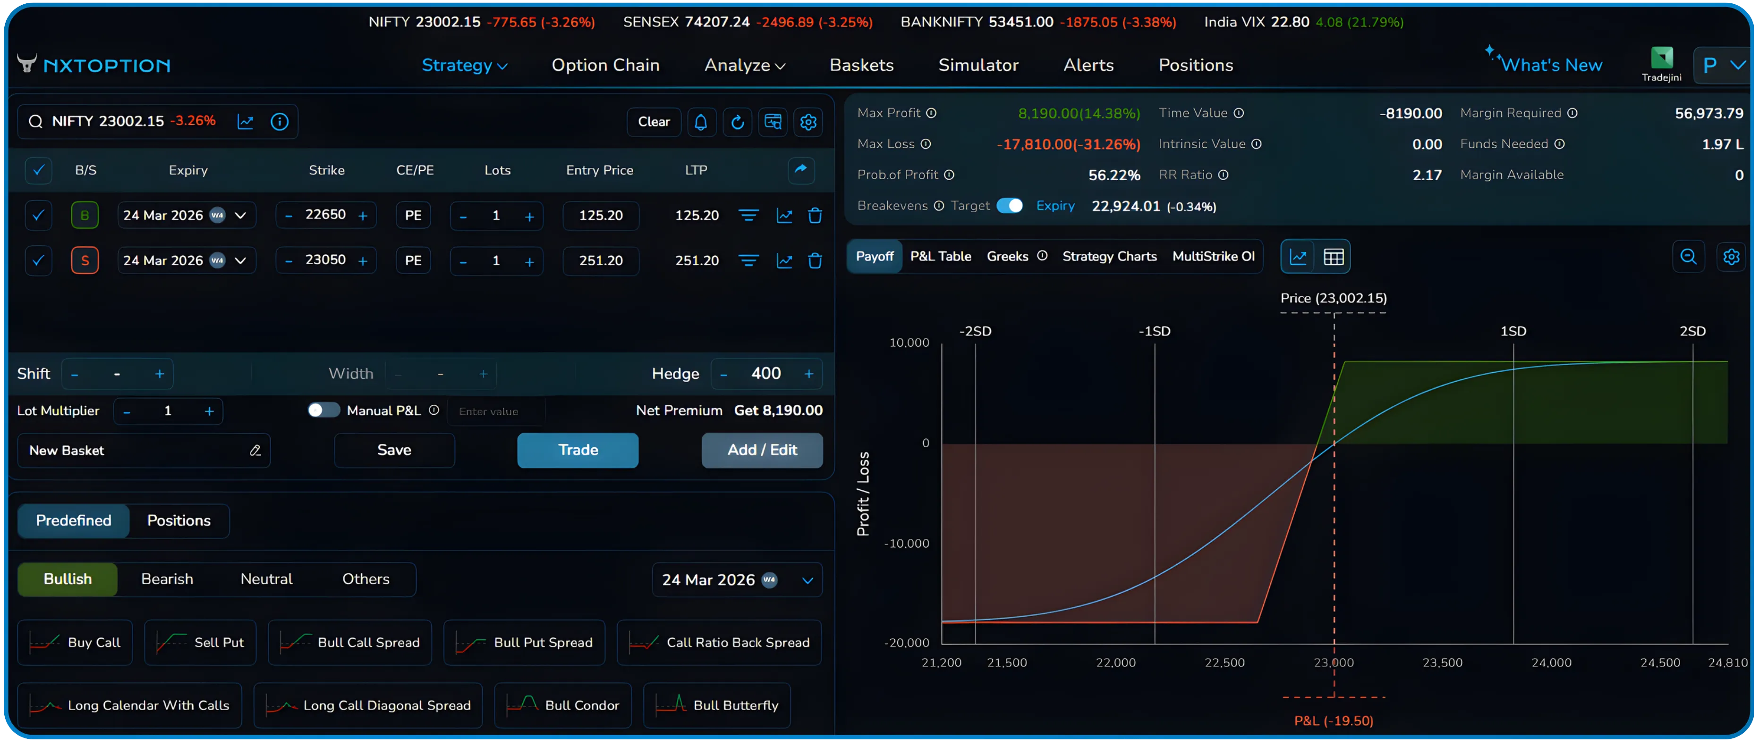Viewport: 1759px width, 745px height.
Task: Click the zoom-out icon near payoff chart
Action: pyautogui.click(x=1688, y=257)
